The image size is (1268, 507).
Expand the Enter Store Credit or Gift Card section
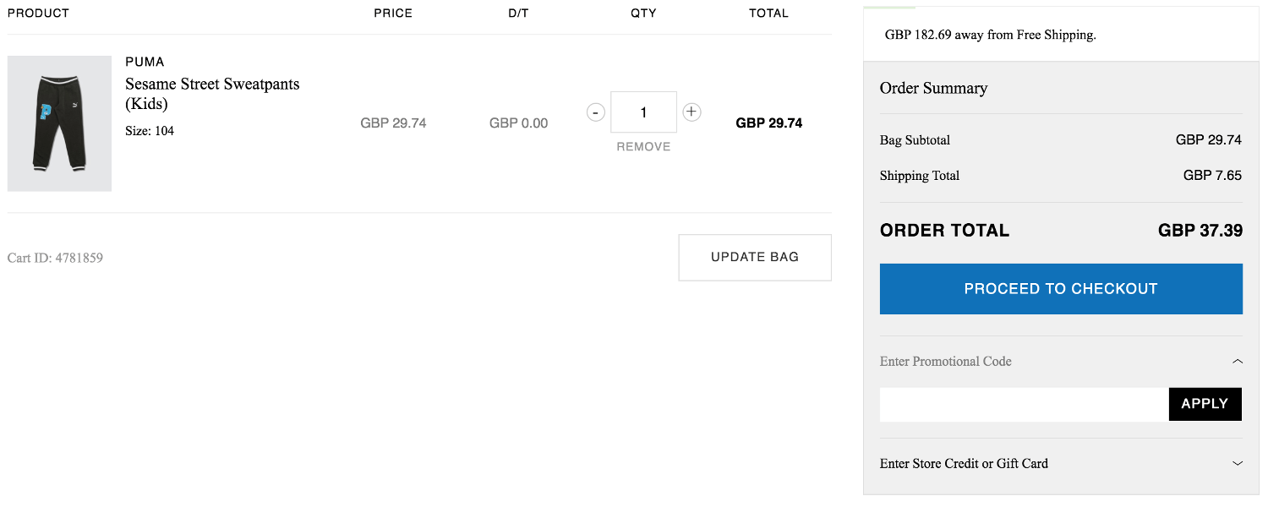[1237, 463]
